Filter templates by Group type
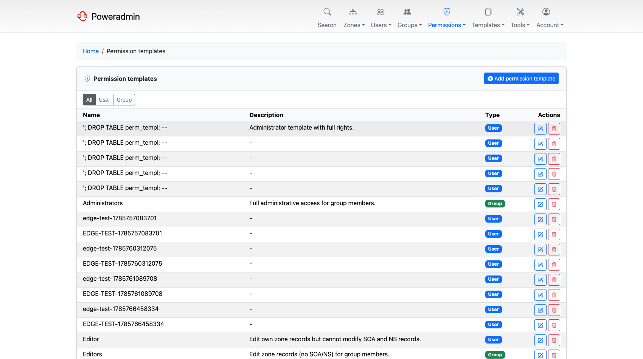Screen dimensions: 643x359 124,100
